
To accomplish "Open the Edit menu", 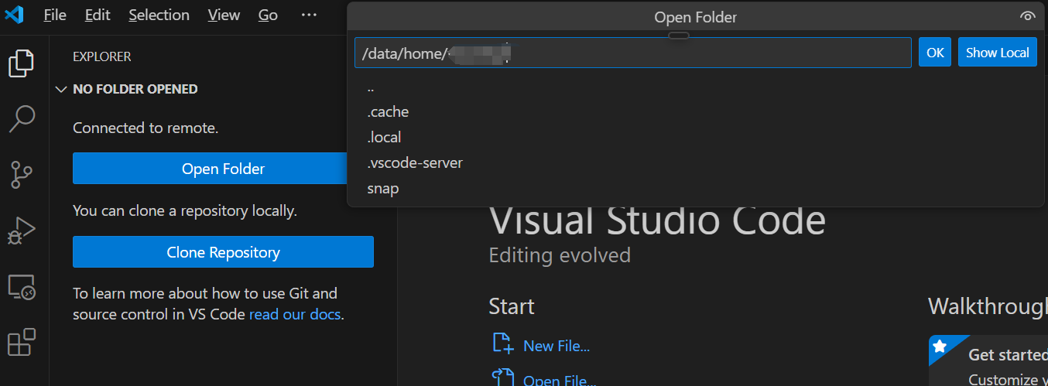I will (x=98, y=15).
